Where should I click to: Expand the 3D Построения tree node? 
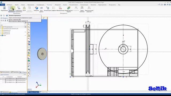(x=1, y=27)
